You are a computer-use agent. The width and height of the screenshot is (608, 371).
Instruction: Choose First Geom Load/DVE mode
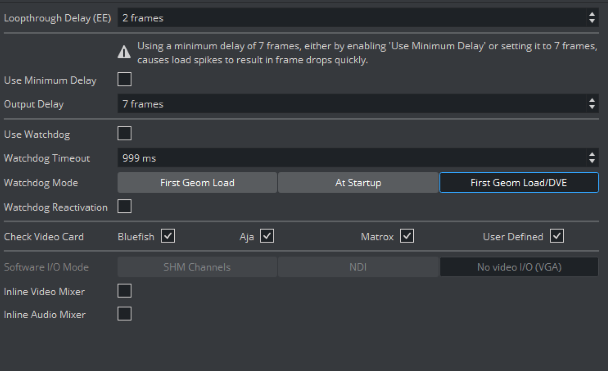click(x=519, y=183)
